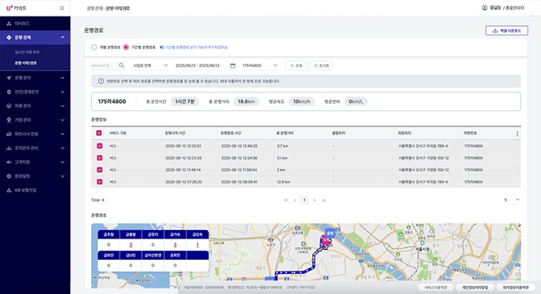Open the three-dot column menu in table header
Viewport: 541px width, 294px height.
[517, 134]
